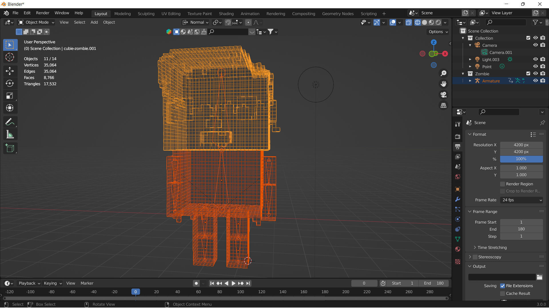
Task: Switch to the Shading workspace tab
Action: (226, 13)
